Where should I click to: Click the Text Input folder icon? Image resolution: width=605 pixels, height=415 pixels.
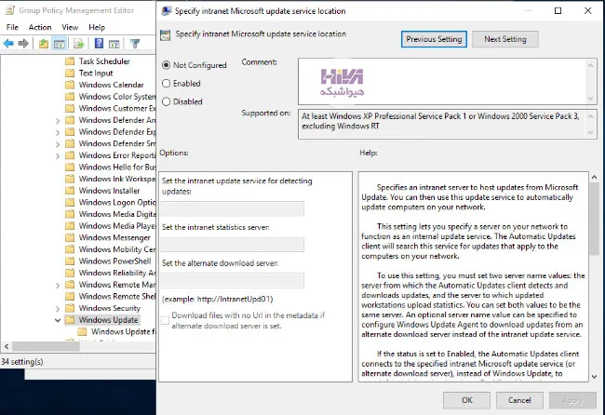70,73
